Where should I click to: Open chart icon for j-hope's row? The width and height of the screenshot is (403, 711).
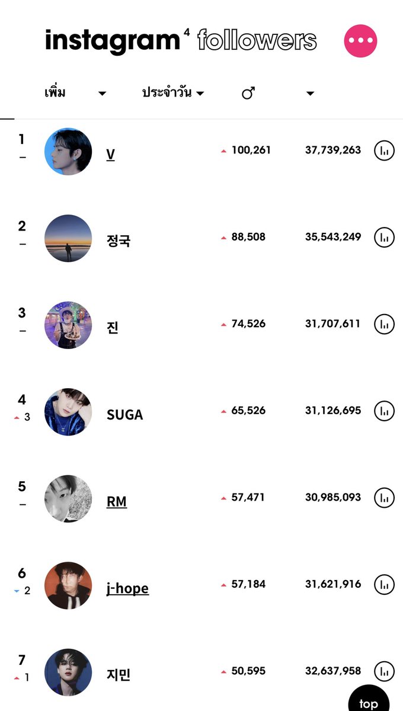pos(384,585)
